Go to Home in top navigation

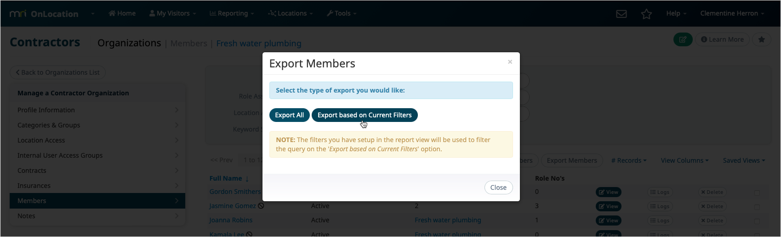click(122, 13)
